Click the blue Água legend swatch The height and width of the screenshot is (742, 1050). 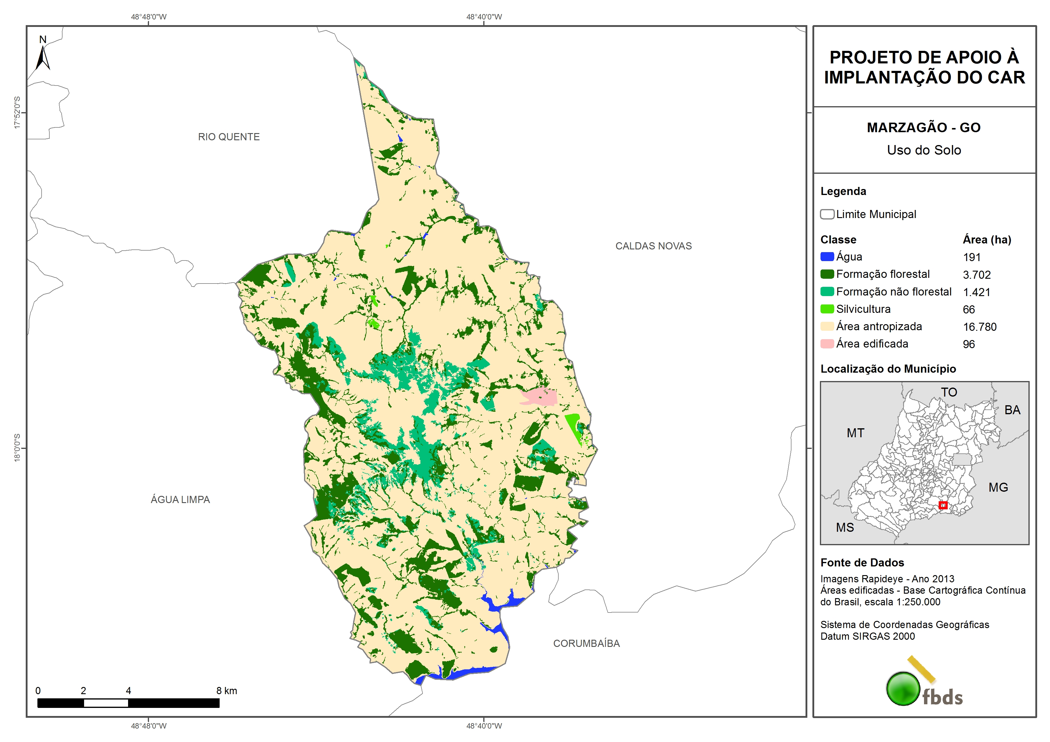[x=827, y=257]
